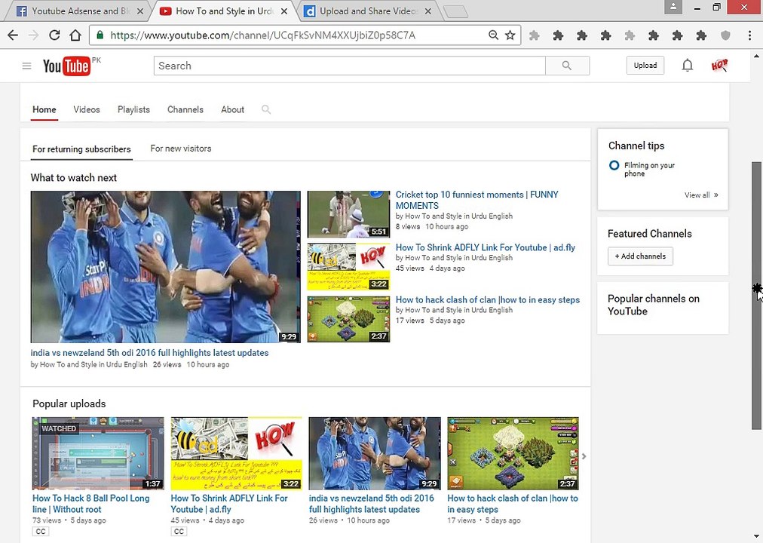Click the Add channels button
This screenshot has height=543, width=763.
click(640, 256)
